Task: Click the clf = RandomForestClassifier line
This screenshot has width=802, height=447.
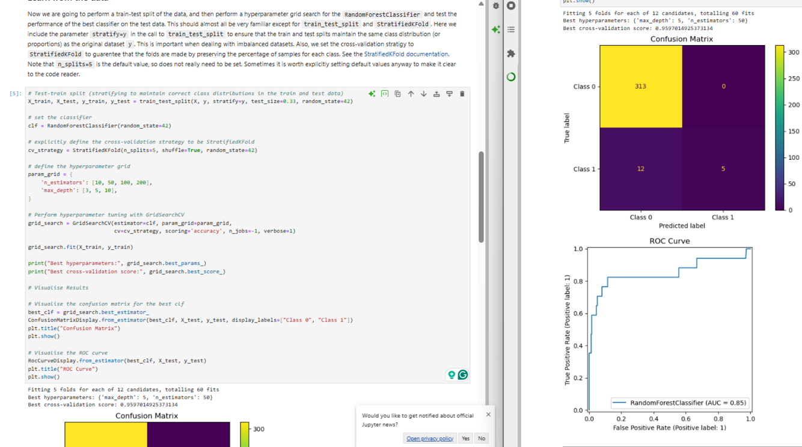Action: [100, 126]
